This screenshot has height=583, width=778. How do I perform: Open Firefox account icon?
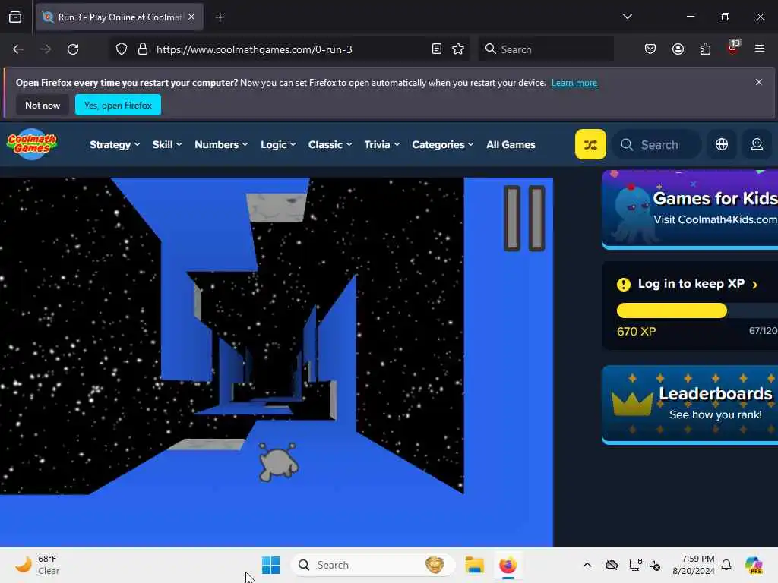[678, 49]
